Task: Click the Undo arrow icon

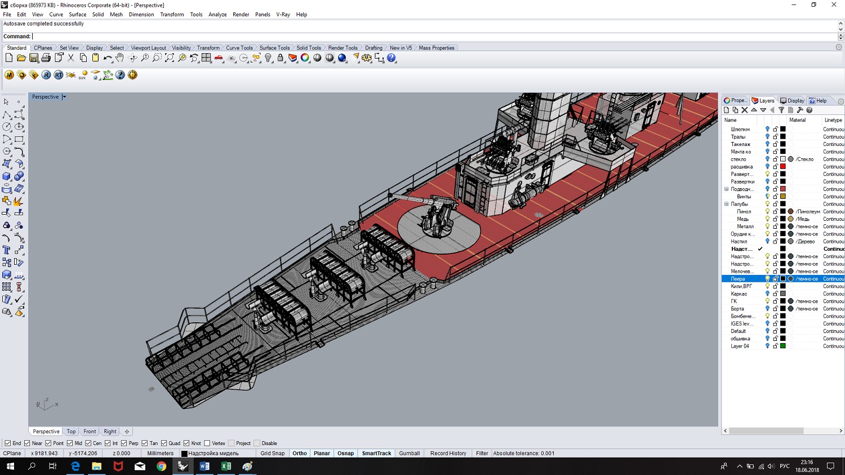Action: (108, 58)
